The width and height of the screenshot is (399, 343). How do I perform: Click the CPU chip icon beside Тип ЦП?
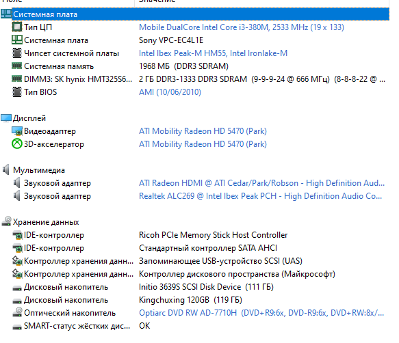click(x=17, y=27)
